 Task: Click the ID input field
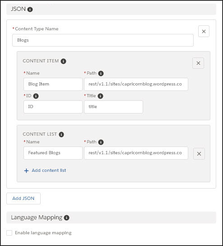[53, 107]
